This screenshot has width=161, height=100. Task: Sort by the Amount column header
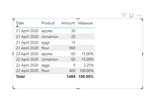(x=68, y=23)
